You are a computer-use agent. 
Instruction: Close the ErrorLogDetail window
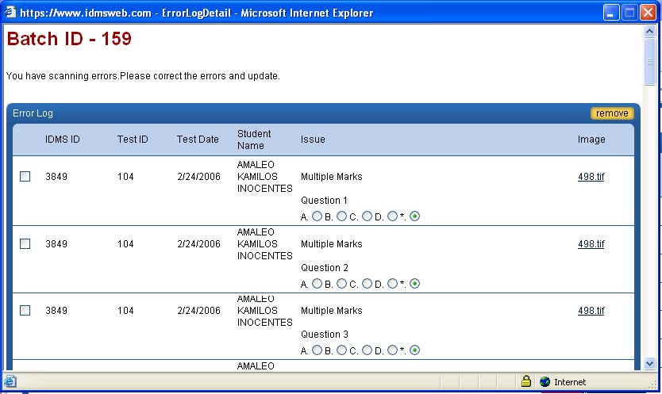[x=647, y=13]
